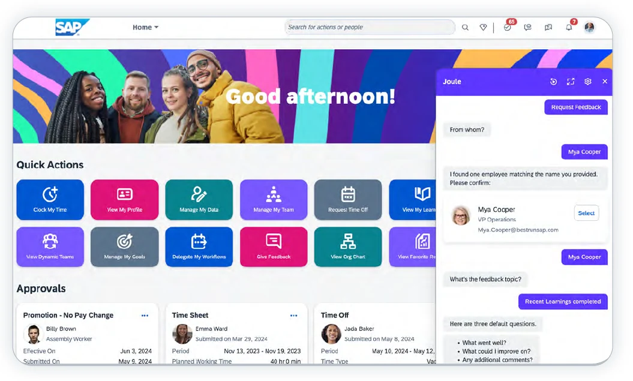
Task: Open View My Profile quick action
Action: [124, 200]
